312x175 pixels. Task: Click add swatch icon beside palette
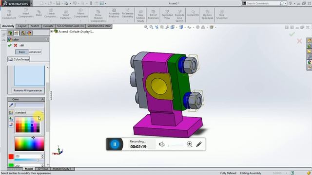[x=11, y=119]
